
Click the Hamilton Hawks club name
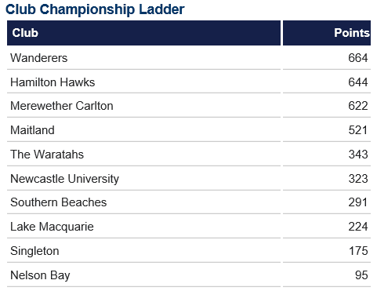pyautogui.click(x=53, y=82)
